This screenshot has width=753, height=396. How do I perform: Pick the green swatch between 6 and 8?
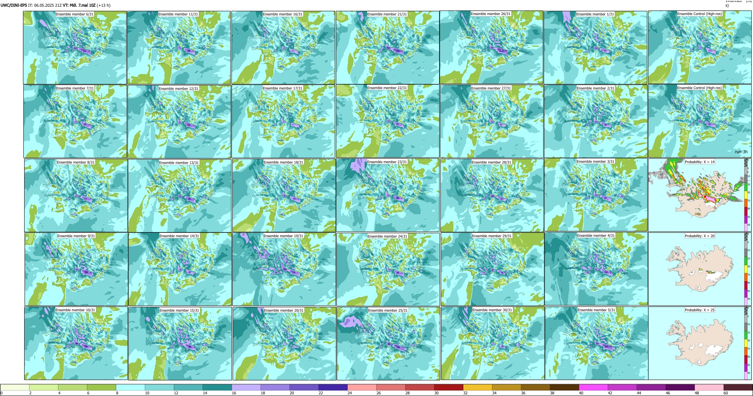101,388
